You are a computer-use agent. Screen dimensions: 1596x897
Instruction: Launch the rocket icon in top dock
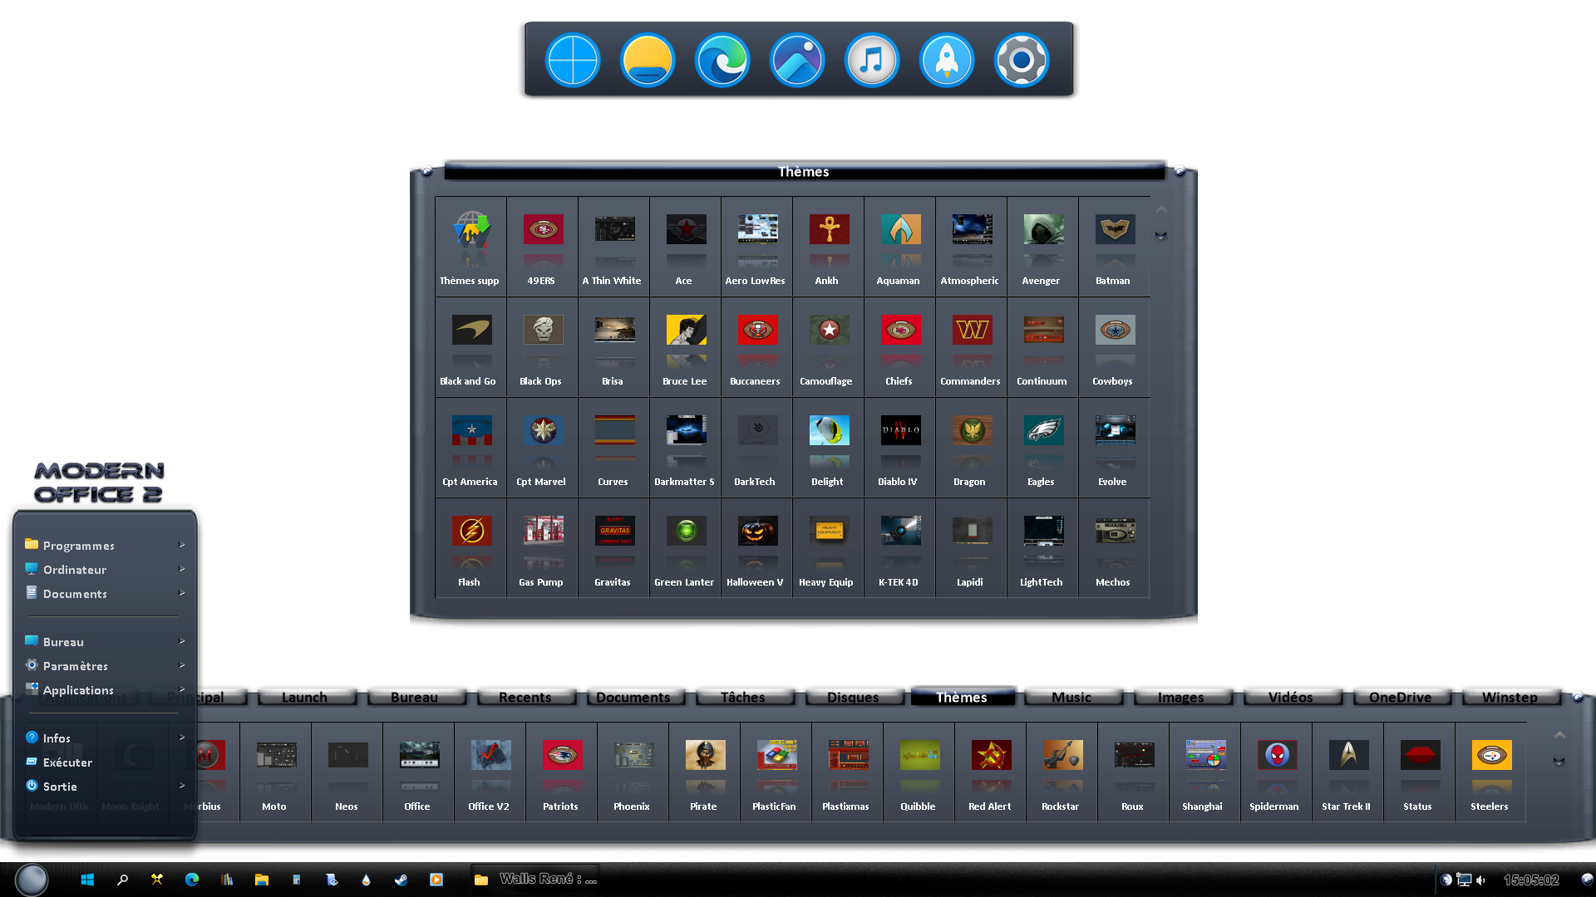946,61
